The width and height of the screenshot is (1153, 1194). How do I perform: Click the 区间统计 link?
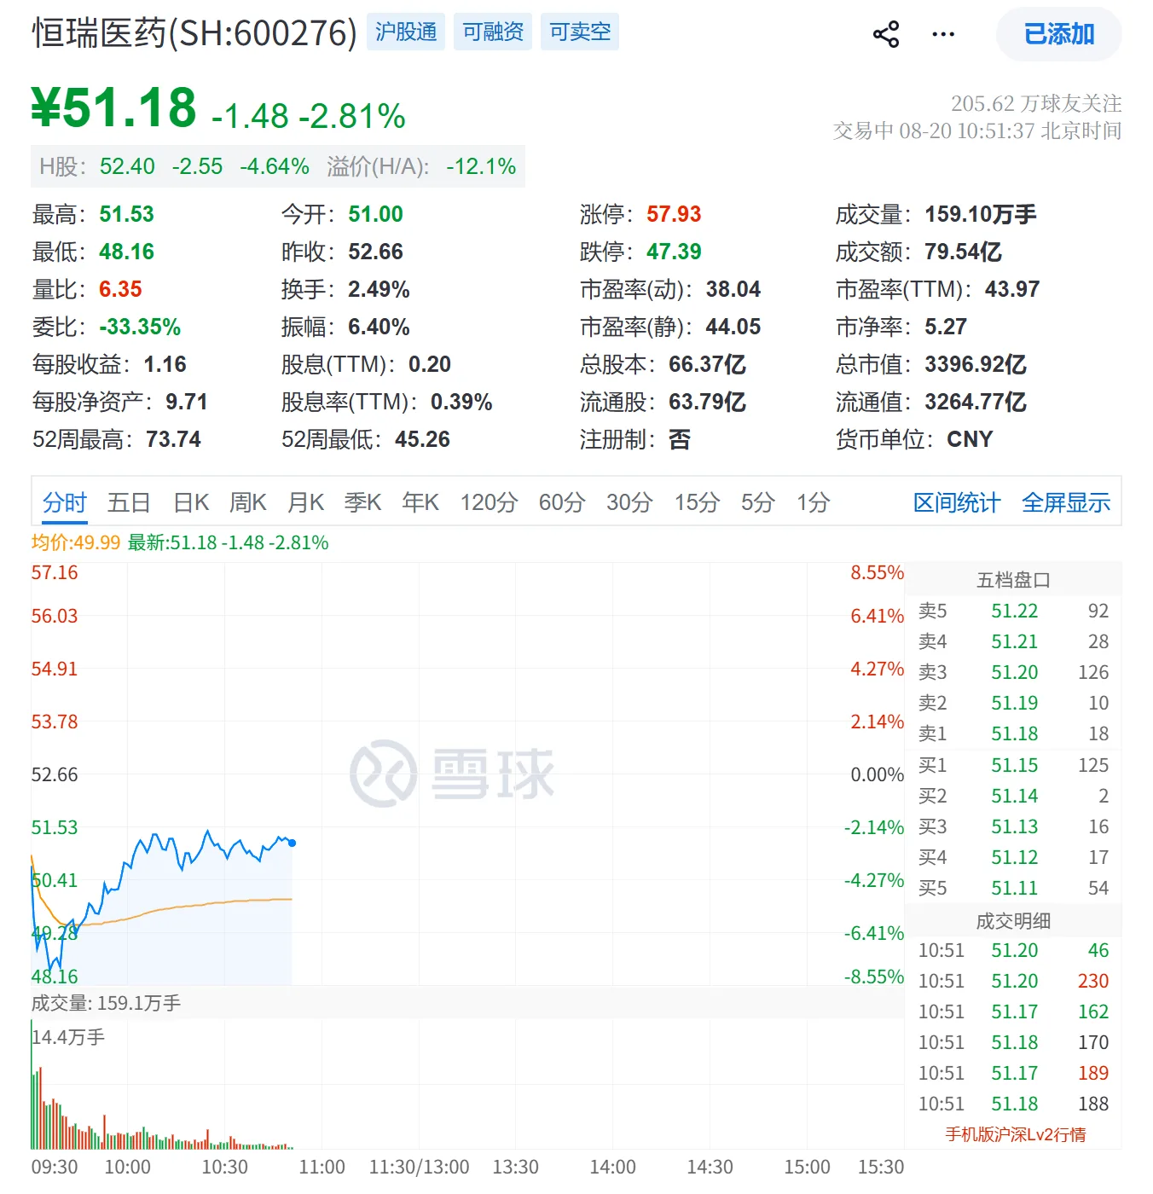(957, 502)
